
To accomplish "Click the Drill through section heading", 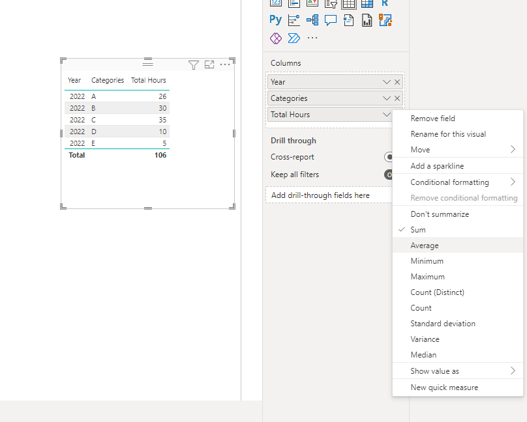I will (x=294, y=141).
